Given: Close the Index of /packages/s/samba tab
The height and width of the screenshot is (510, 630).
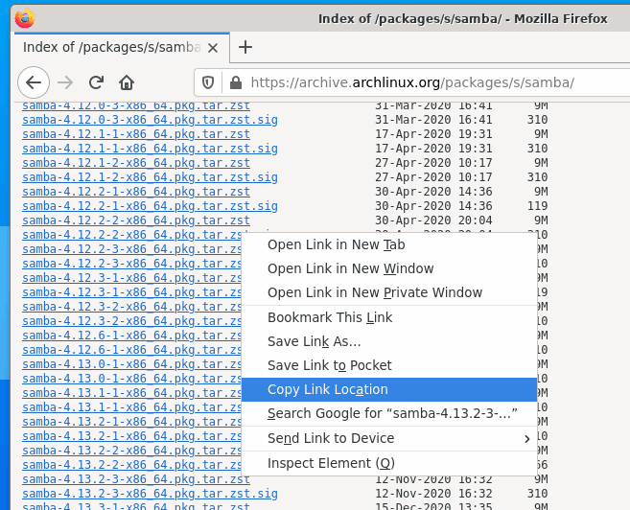Looking at the screenshot, I should coord(213,48).
